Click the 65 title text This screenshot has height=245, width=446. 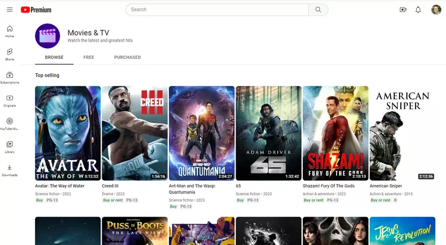238,186
